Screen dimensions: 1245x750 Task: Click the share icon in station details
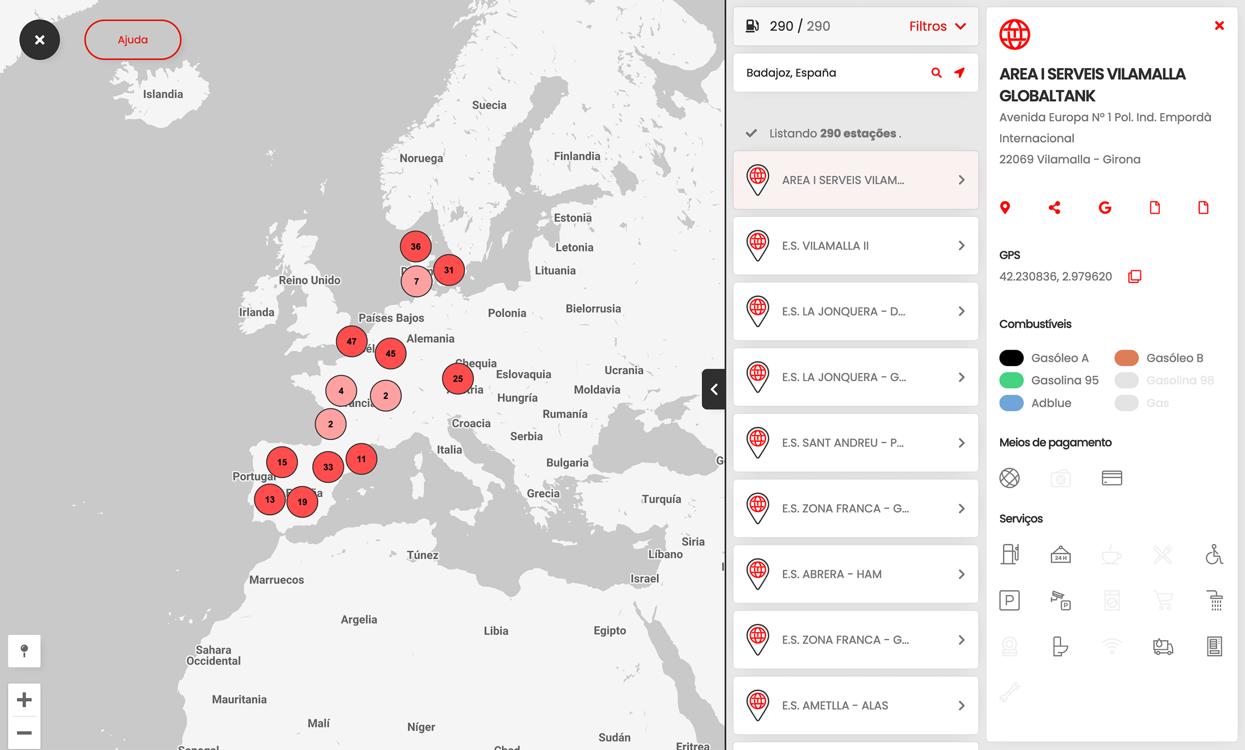[1054, 208]
